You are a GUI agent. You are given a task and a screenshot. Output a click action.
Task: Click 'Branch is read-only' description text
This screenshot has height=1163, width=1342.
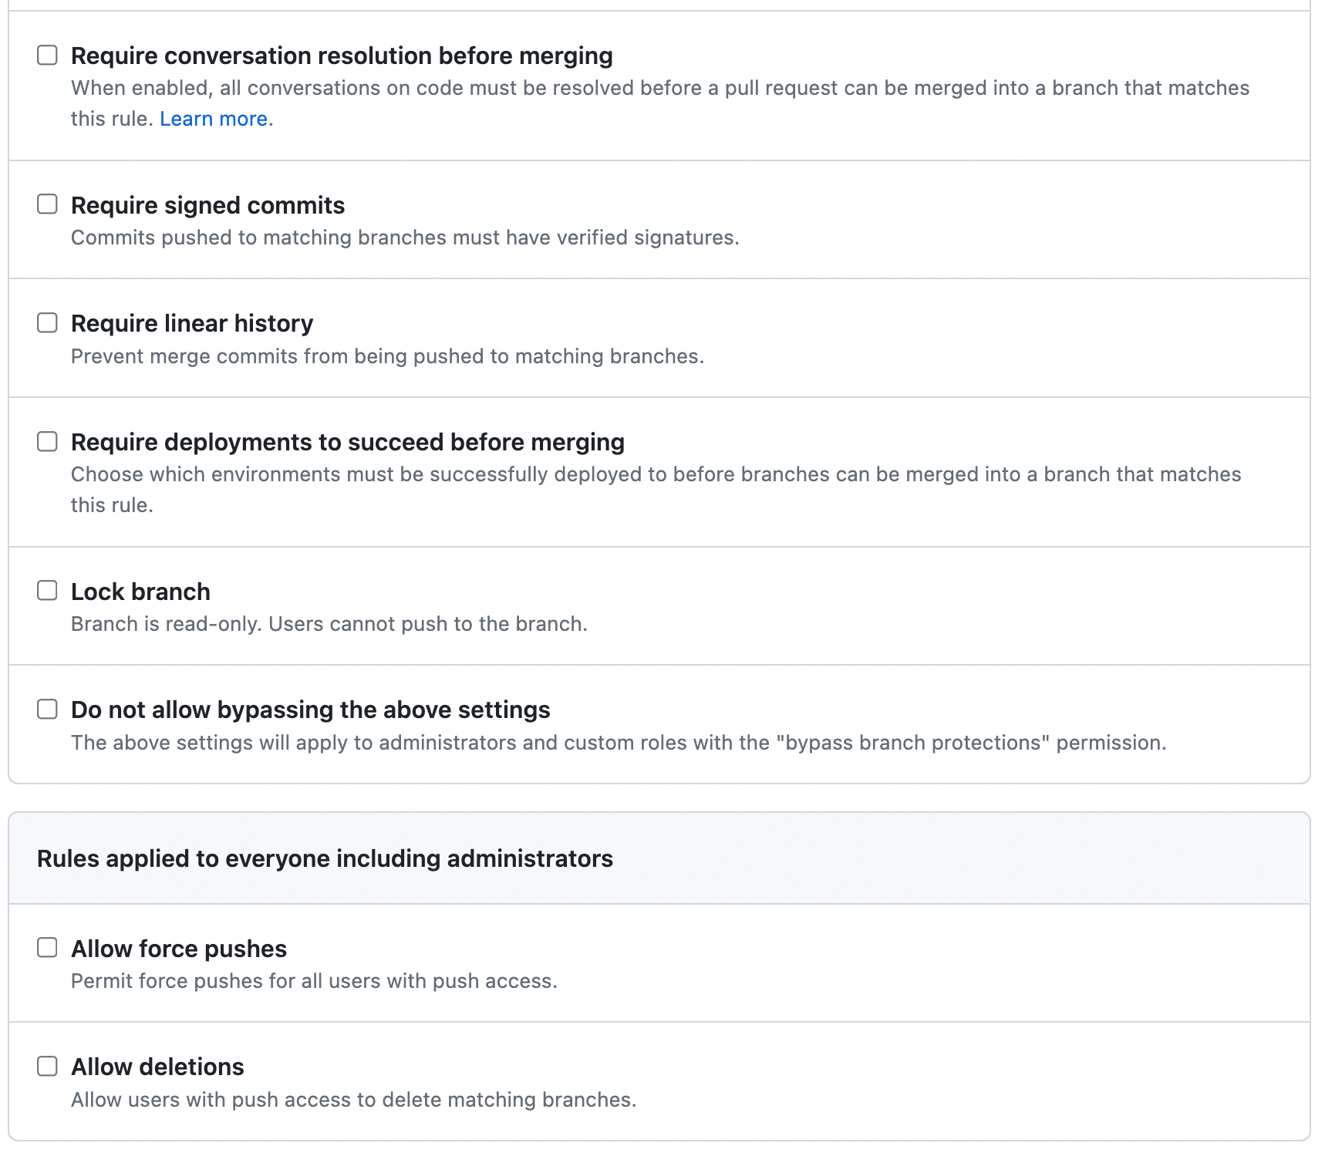pyautogui.click(x=329, y=624)
